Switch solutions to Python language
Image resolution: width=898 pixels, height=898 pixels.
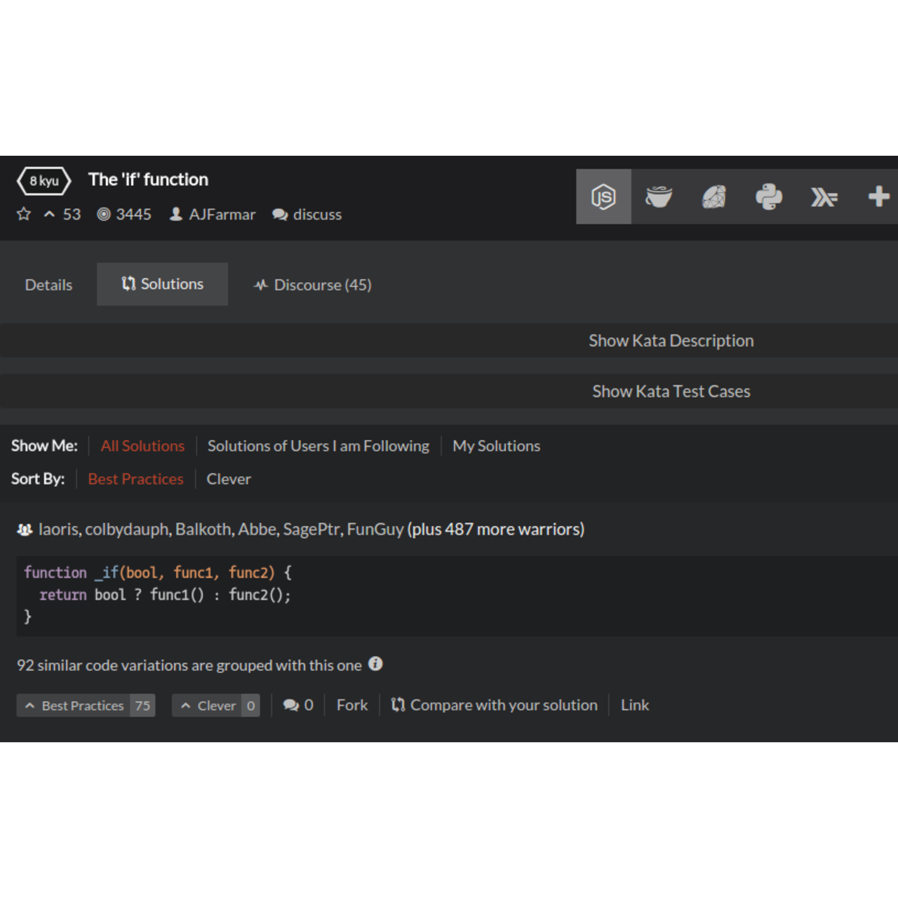(769, 196)
